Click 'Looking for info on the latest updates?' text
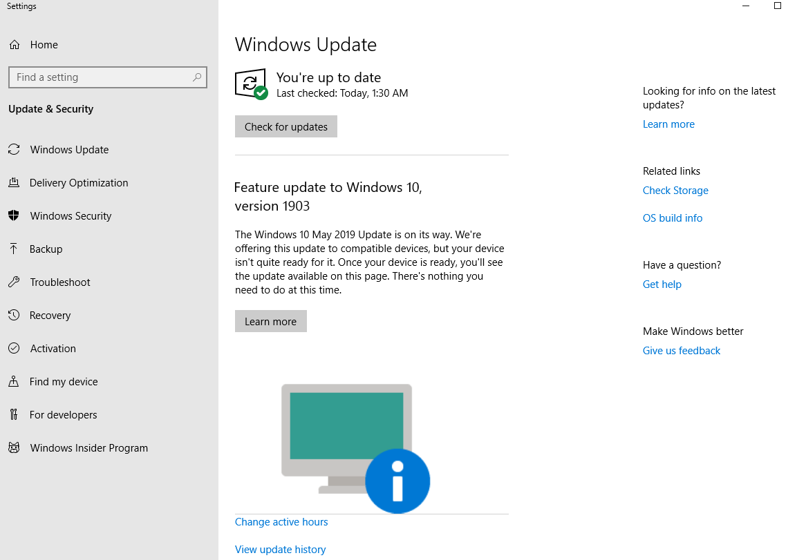 point(709,97)
